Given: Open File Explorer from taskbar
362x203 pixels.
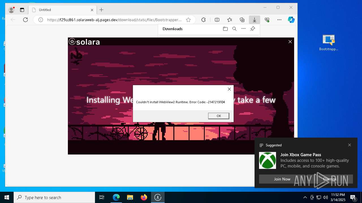Looking at the screenshot, I should coord(130,197).
